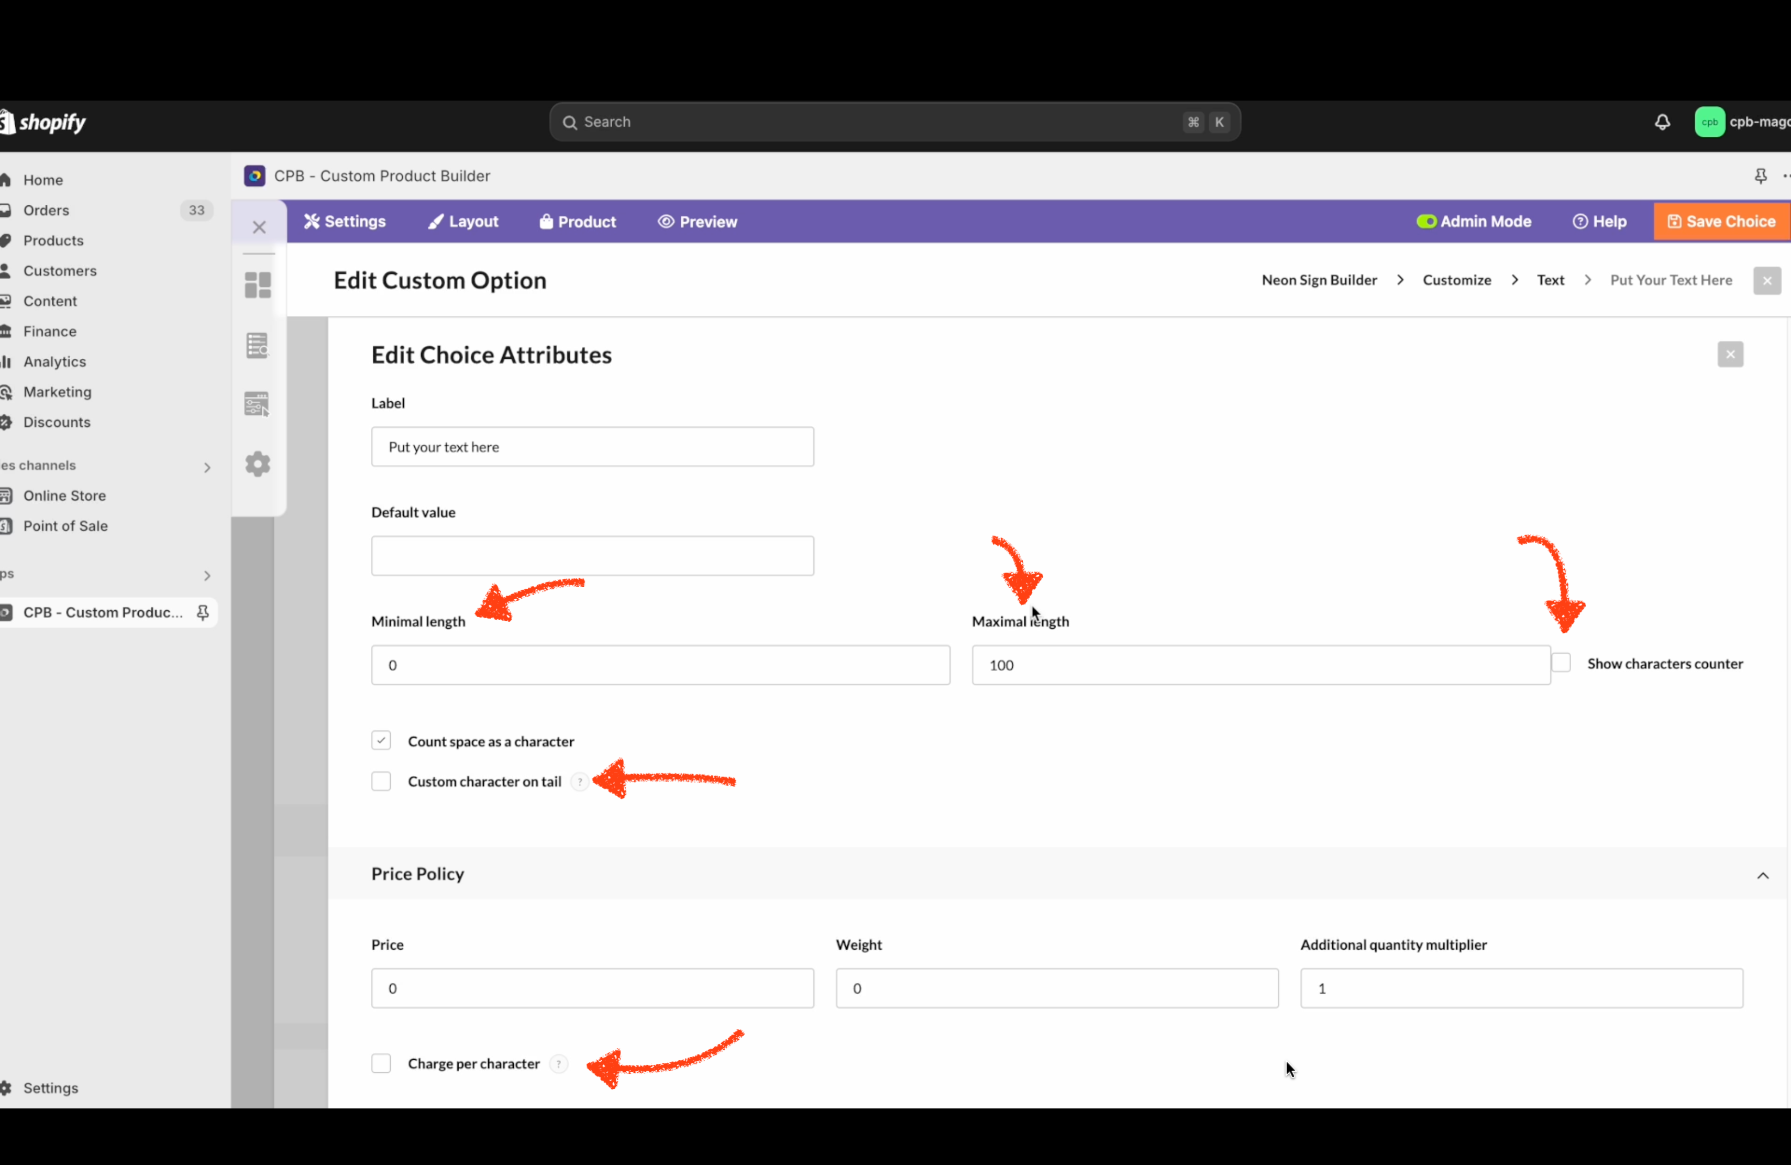This screenshot has height=1165, width=1791.
Task: Open Discounts in sidebar
Action: (57, 422)
